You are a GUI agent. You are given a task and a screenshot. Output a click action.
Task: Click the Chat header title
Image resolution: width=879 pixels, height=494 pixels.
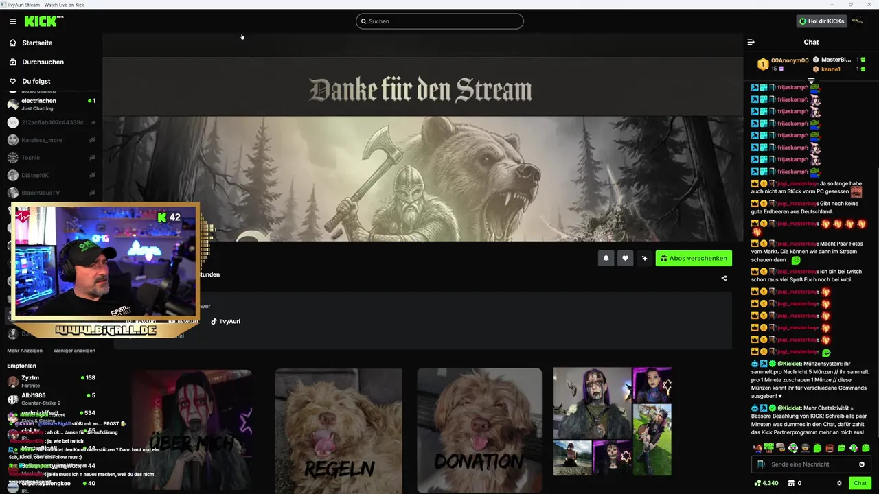[811, 42]
